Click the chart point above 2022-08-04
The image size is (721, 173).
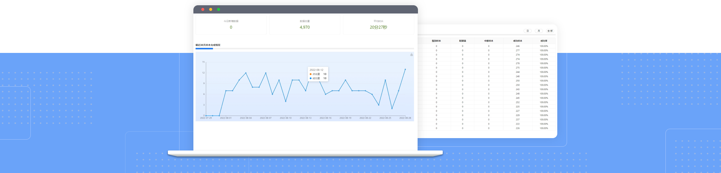[x=246, y=73]
